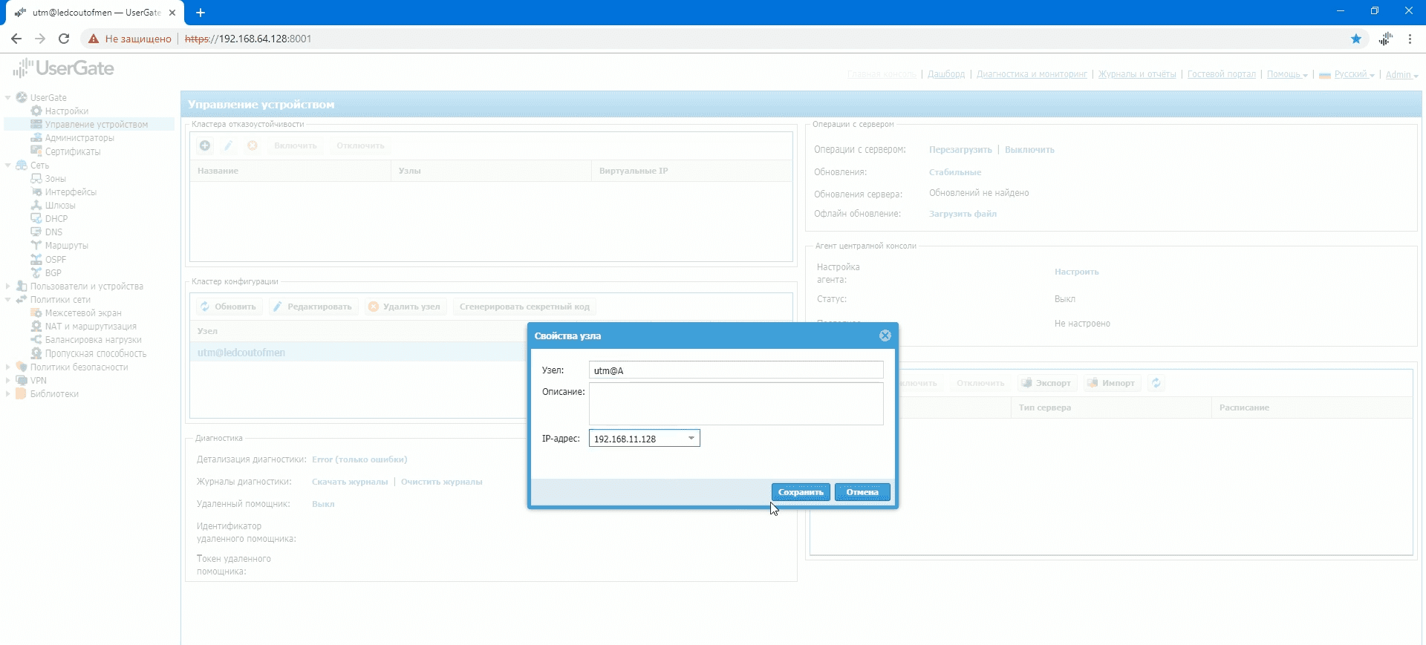Click the Перезагрузить server link
Screen dimensions: 1426x645
point(960,150)
